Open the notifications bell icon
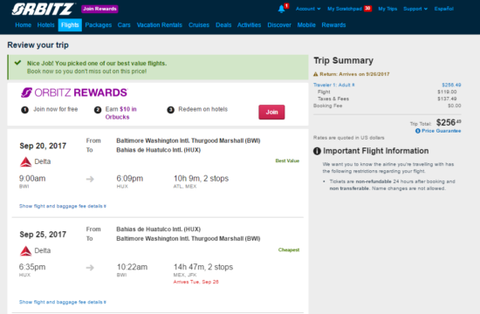This screenshot has height=314, width=480. [x=281, y=9]
